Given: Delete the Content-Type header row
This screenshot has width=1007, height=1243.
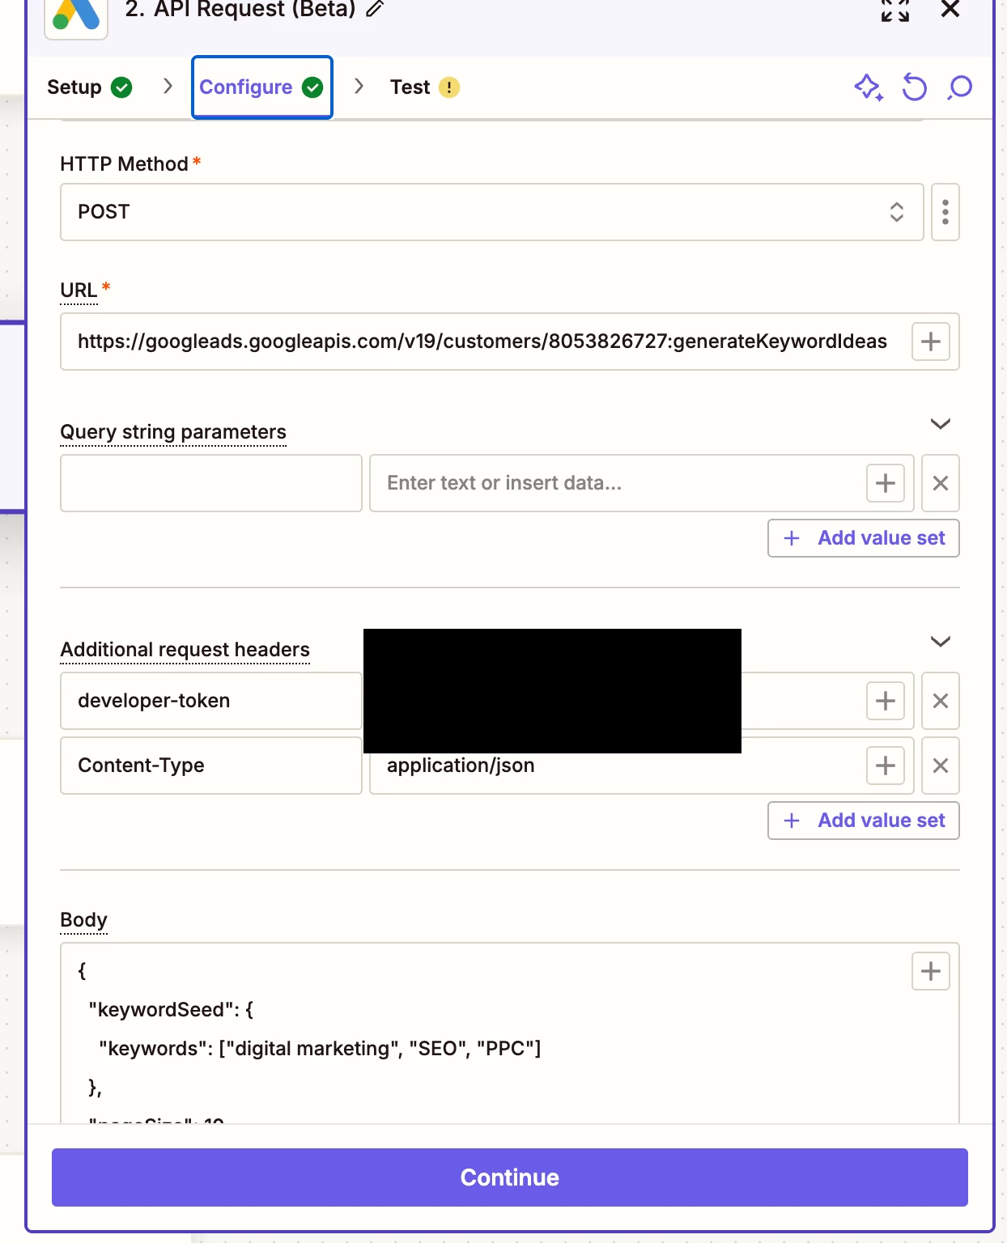Looking at the screenshot, I should coord(940,766).
